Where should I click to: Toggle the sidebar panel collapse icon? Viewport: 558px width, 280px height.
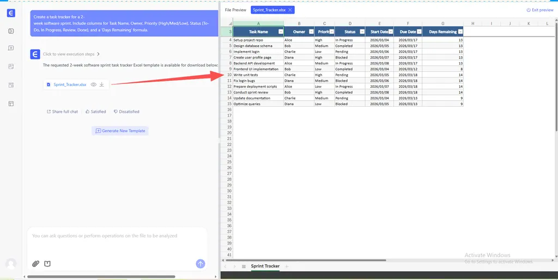(11, 31)
